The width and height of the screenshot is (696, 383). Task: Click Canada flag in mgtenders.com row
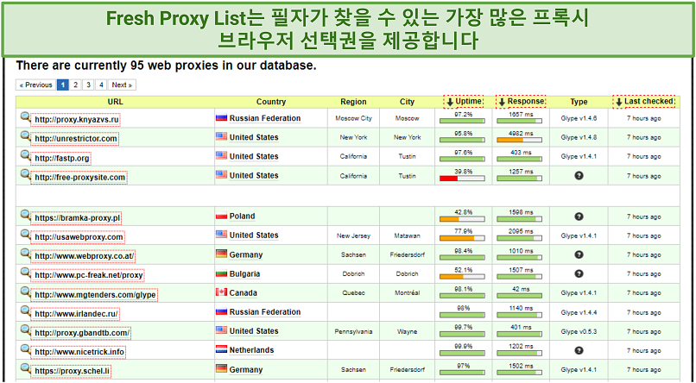point(221,292)
